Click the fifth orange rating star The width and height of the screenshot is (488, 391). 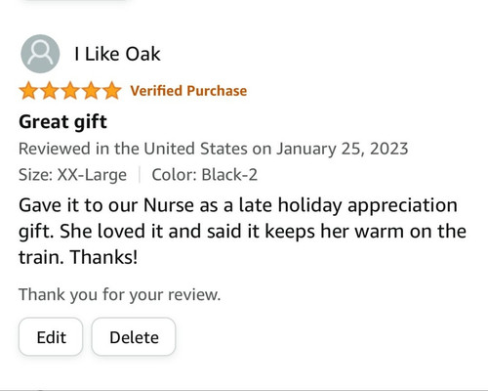[112, 91]
